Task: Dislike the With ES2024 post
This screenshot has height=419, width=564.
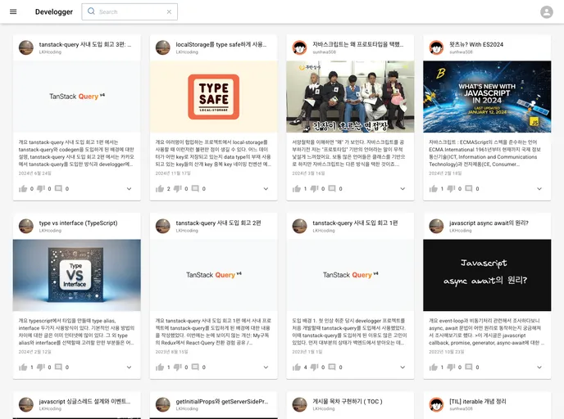Action: [451, 188]
